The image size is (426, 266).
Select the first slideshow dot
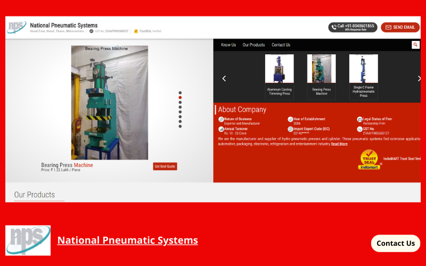point(180,93)
